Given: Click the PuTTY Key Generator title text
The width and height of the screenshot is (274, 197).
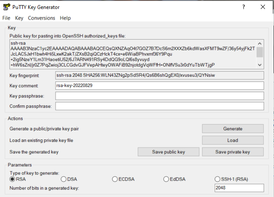Looking at the screenshot, I should (36, 7).
